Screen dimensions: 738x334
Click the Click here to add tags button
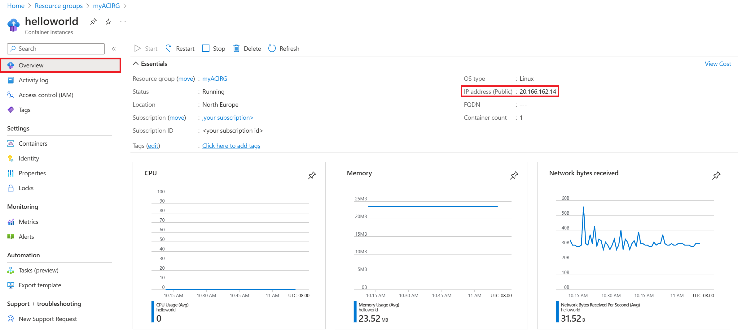(x=231, y=145)
